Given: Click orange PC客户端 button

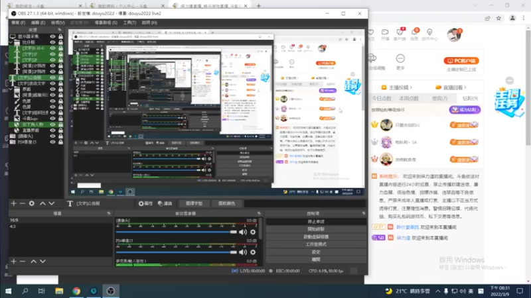Looking at the screenshot, I should click(461, 61).
